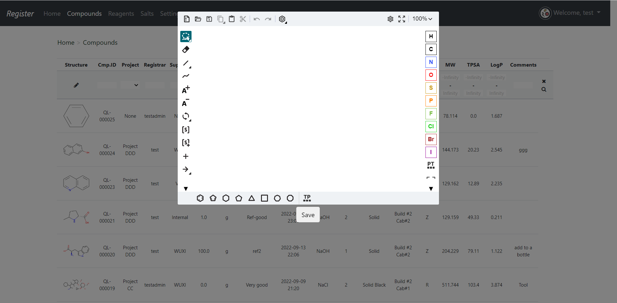Click the structure filter pencil icon
This screenshot has height=303, width=617.
click(x=76, y=85)
